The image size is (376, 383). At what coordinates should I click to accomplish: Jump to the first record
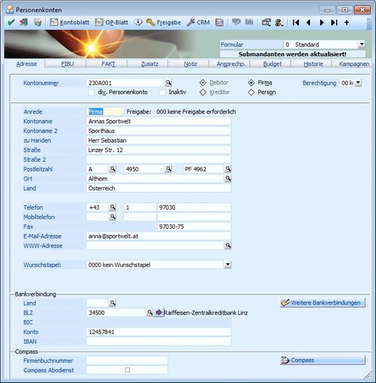(x=296, y=22)
